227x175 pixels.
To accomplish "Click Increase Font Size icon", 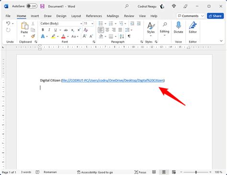I will click(x=85, y=36).
